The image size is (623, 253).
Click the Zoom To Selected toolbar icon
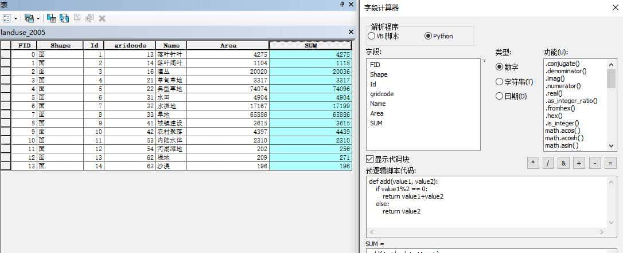click(89, 18)
